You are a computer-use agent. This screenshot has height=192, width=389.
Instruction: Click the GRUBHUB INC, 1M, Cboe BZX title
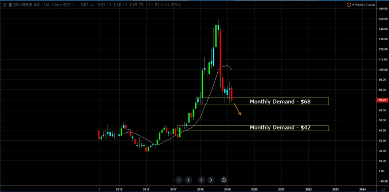click(x=41, y=5)
